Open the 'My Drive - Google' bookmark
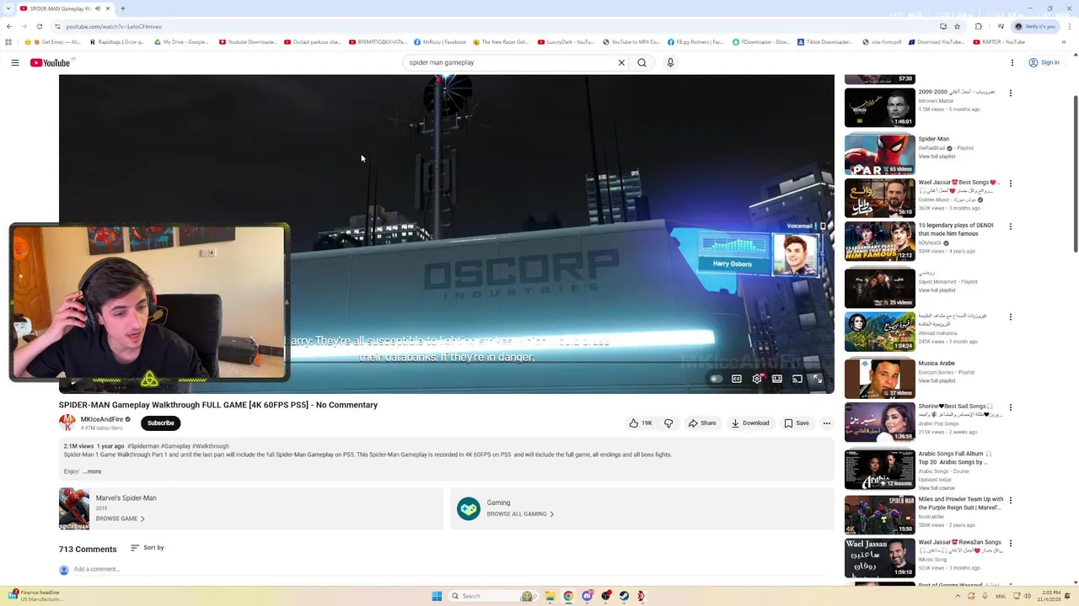This screenshot has width=1079, height=606. point(181,42)
